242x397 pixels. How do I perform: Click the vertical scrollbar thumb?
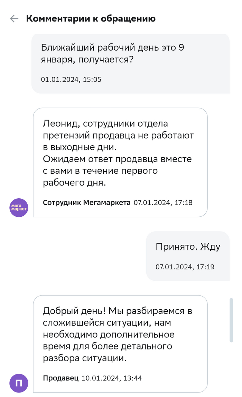(231, 320)
